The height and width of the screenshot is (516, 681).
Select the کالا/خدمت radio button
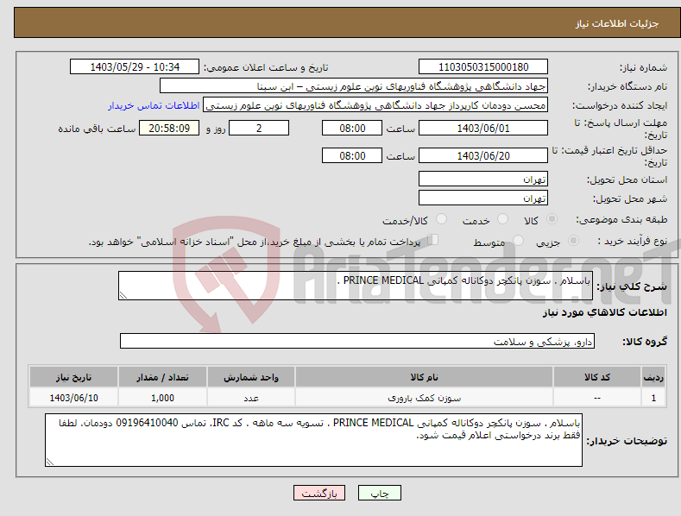tap(441, 219)
